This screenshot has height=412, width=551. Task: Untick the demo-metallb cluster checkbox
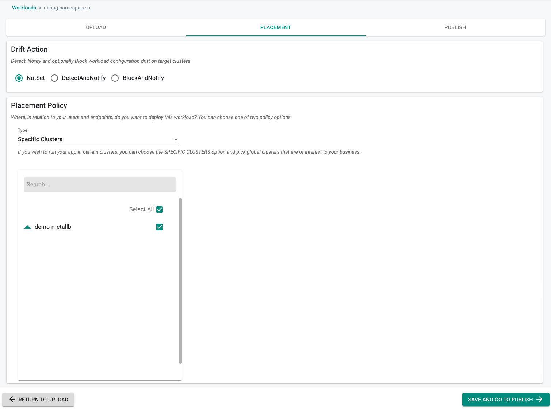click(160, 227)
